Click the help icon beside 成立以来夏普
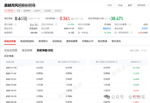 (x=130, y=25)
